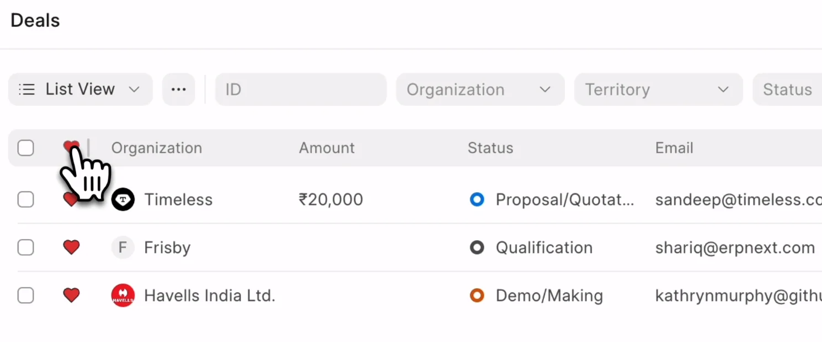Image resolution: width=822 pixels, height=342 pixels.
Task: Sort by the Amount column header
Action: [x=327, y=148]
